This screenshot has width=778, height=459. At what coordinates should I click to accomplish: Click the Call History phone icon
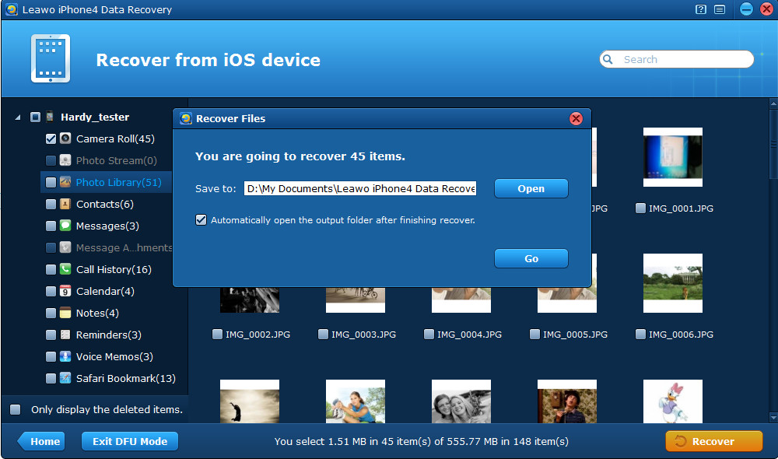point(65,269)
